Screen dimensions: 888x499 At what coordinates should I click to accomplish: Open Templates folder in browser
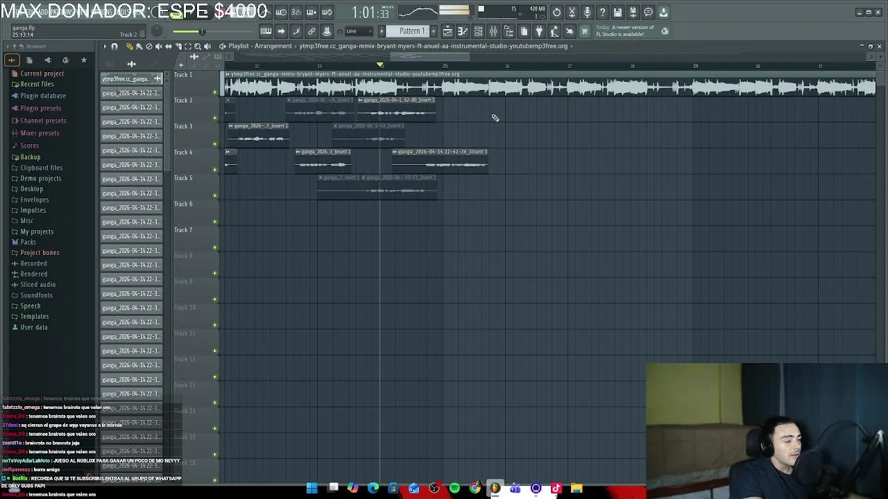pos(30,316)
